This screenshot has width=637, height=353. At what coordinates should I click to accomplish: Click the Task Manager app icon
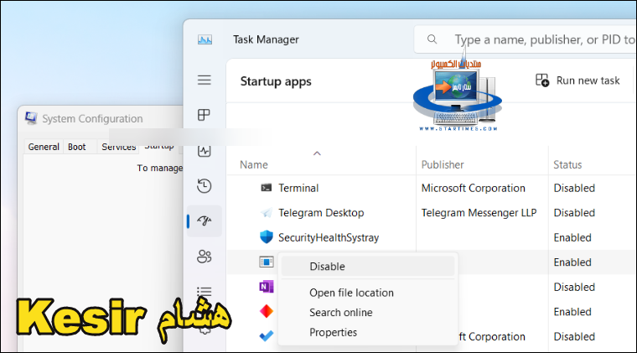tap(205, 39)
